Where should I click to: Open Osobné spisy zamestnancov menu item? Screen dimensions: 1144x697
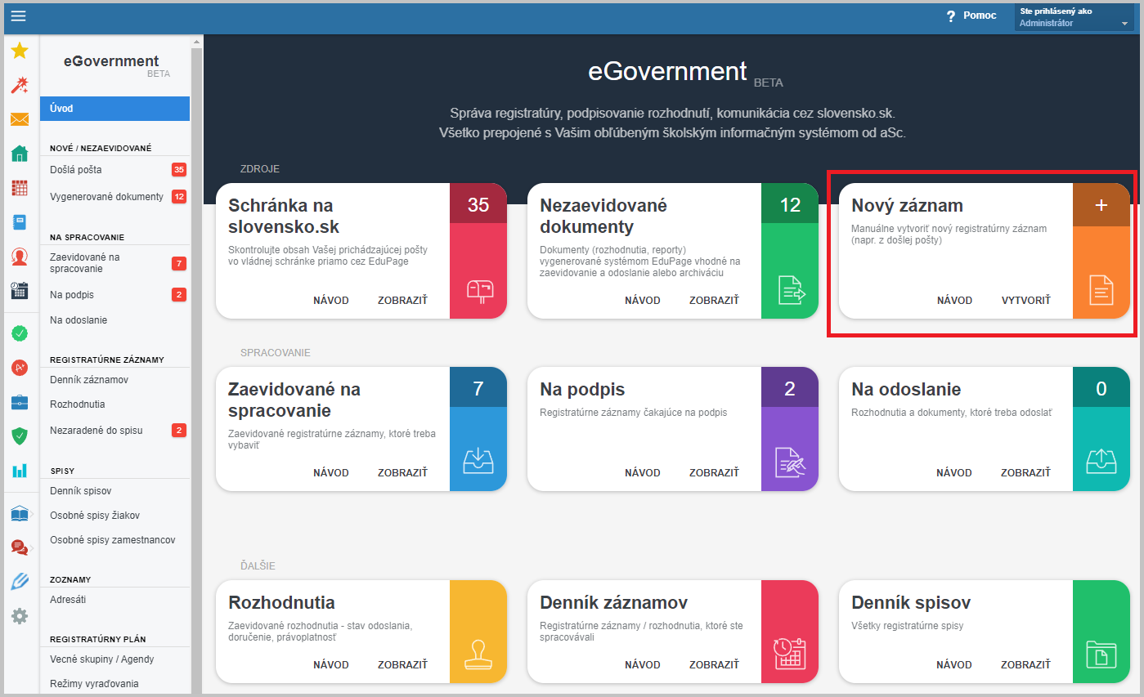point(114,540)
